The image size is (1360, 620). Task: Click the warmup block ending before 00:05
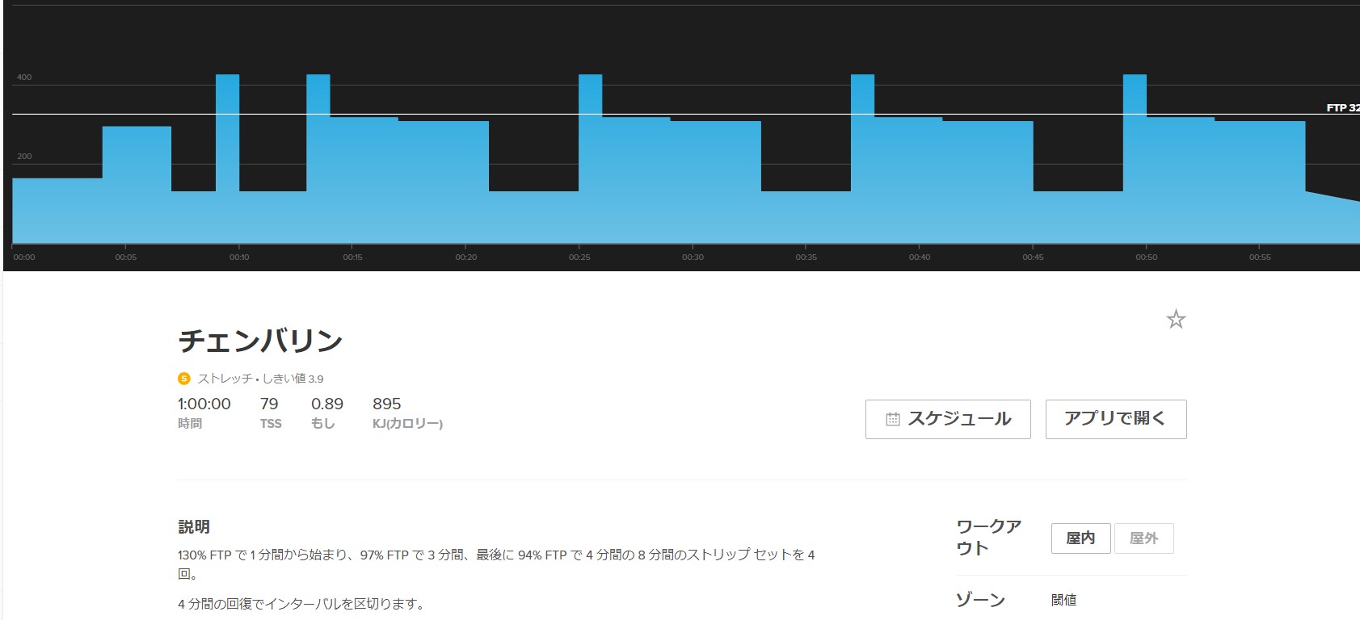tap(57, 211)
